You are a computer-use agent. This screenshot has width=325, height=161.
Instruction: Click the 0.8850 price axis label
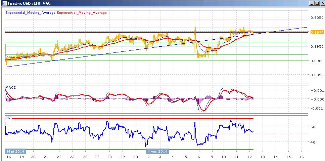(x=317, y=75)
